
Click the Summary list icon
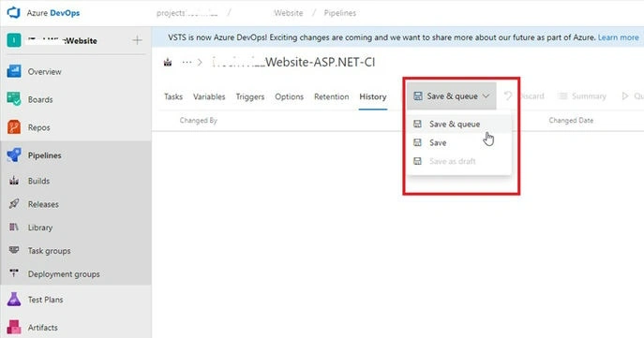[563, 96]
